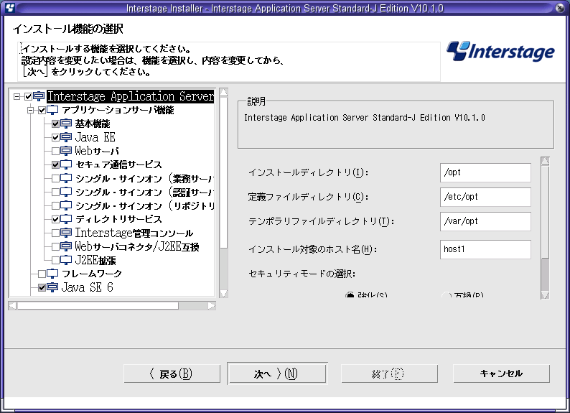The height and width of the screenshot is (413, 570).
Task: Uncheck the Interstage Application Server root checkbox
Action: pos(28,96)
